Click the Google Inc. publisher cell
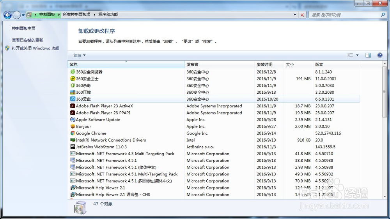390x219 pixels. (x=197, y=133)
